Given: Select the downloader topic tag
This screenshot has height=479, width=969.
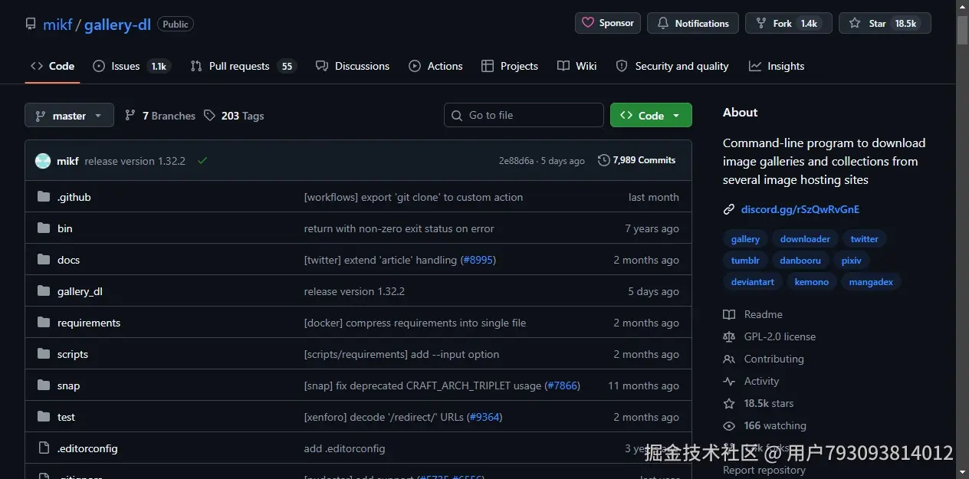Looking at the screenshot, I should click(805, 239).
